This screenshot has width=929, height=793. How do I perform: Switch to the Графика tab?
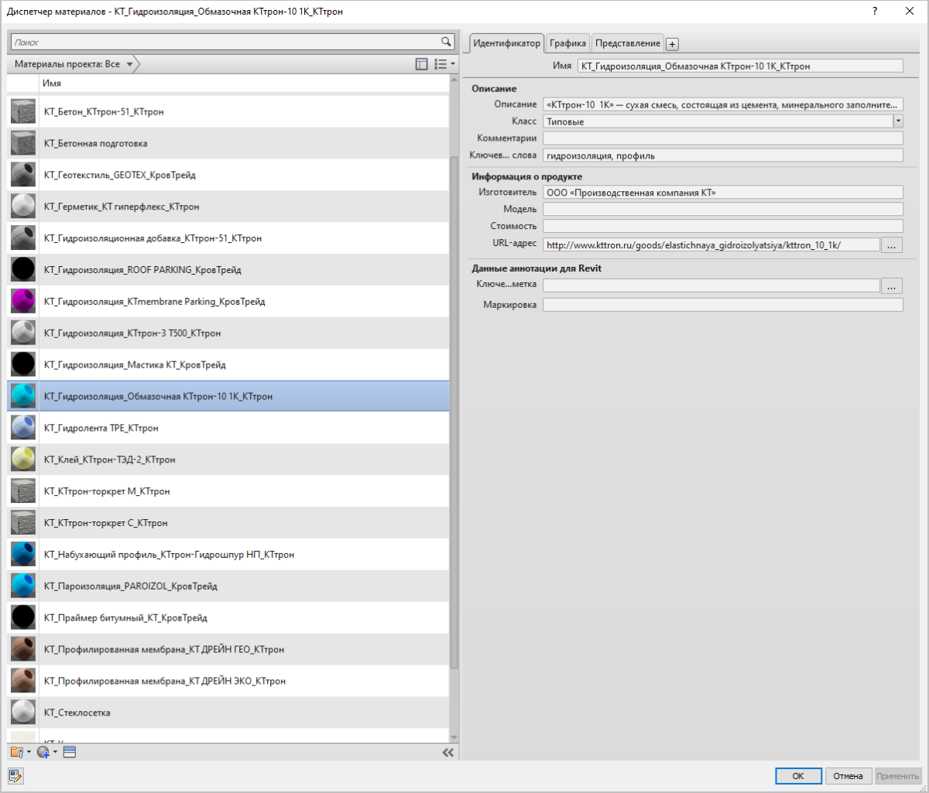(568, 43)
